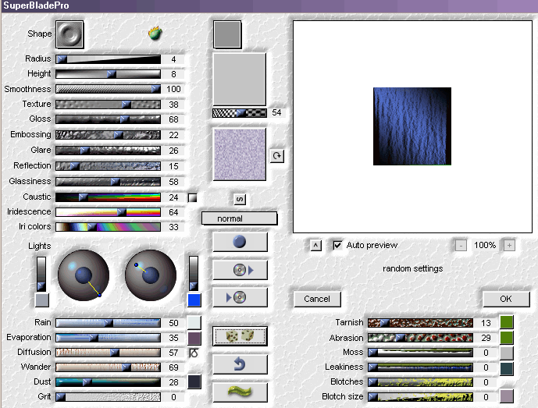Click the Dust slider
Screen dimensions: 538x408
click(x=108, y=382)
